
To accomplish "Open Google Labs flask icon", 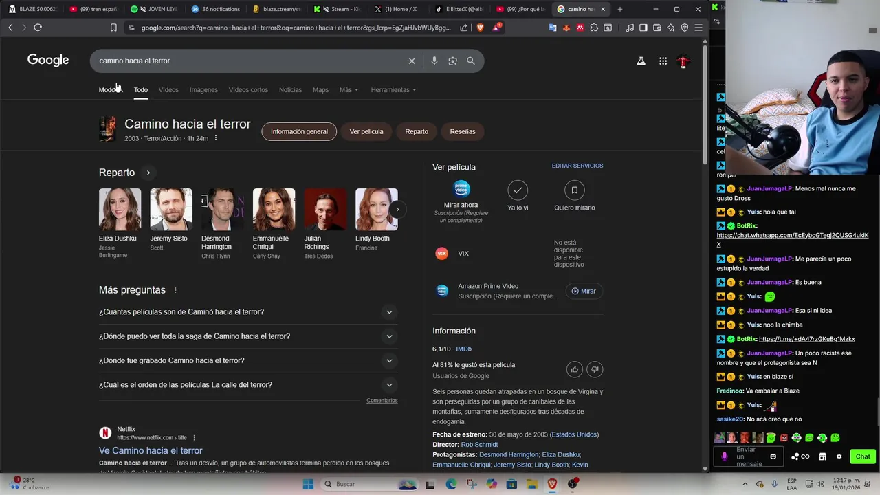I will point(641,61).
